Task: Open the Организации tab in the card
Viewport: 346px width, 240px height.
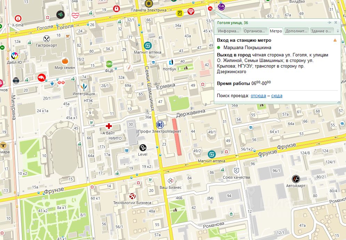Action: tap(255, 31)
